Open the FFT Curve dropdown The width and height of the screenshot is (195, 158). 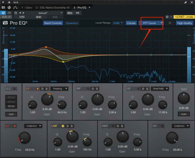coord(151,23)
